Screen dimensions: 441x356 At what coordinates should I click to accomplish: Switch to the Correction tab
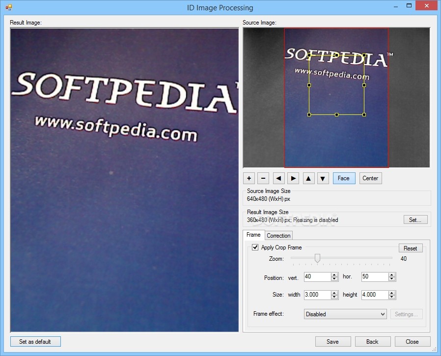[278, 235]
